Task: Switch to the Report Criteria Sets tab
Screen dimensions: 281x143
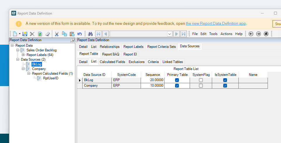Action: 161,47
